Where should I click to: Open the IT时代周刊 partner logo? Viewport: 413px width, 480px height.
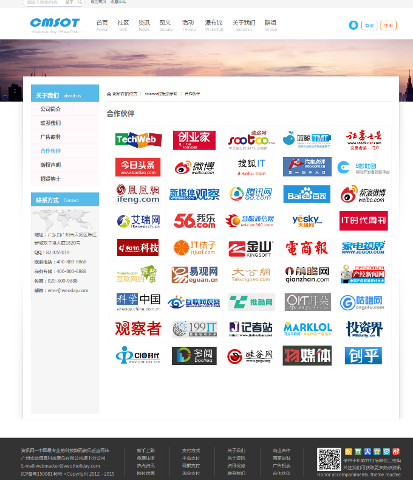(x=363, y=221)
